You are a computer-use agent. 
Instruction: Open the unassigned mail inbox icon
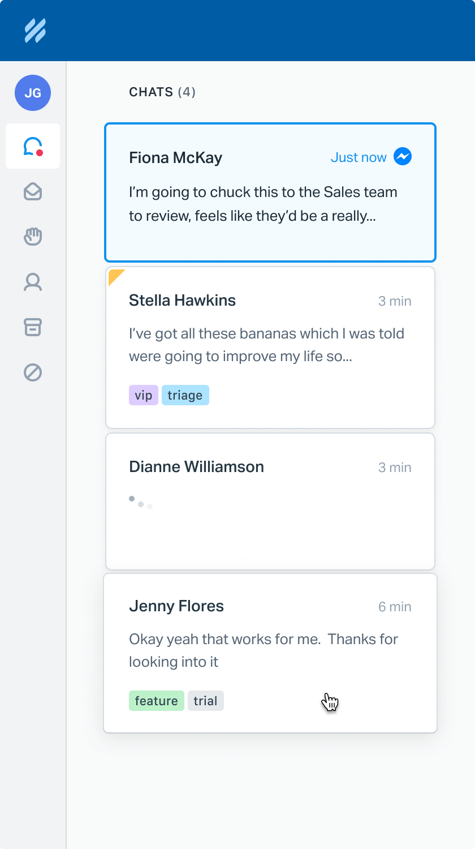coord(32,191)
